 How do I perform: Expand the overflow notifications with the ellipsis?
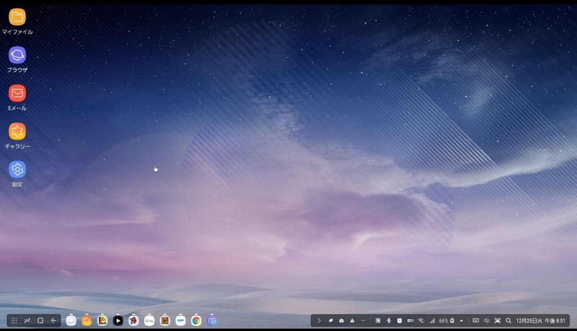pos(363,320)
